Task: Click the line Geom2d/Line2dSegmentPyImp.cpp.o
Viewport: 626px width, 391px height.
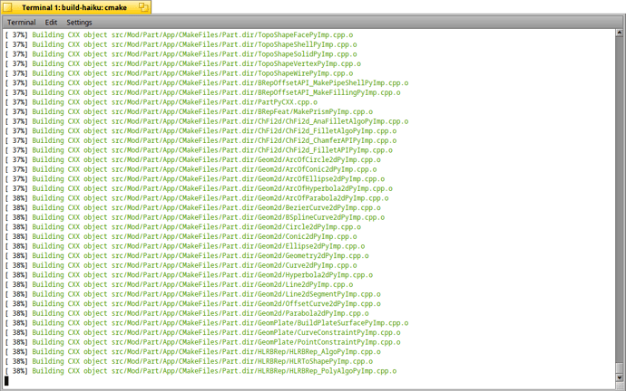Action: click(193, 294)
